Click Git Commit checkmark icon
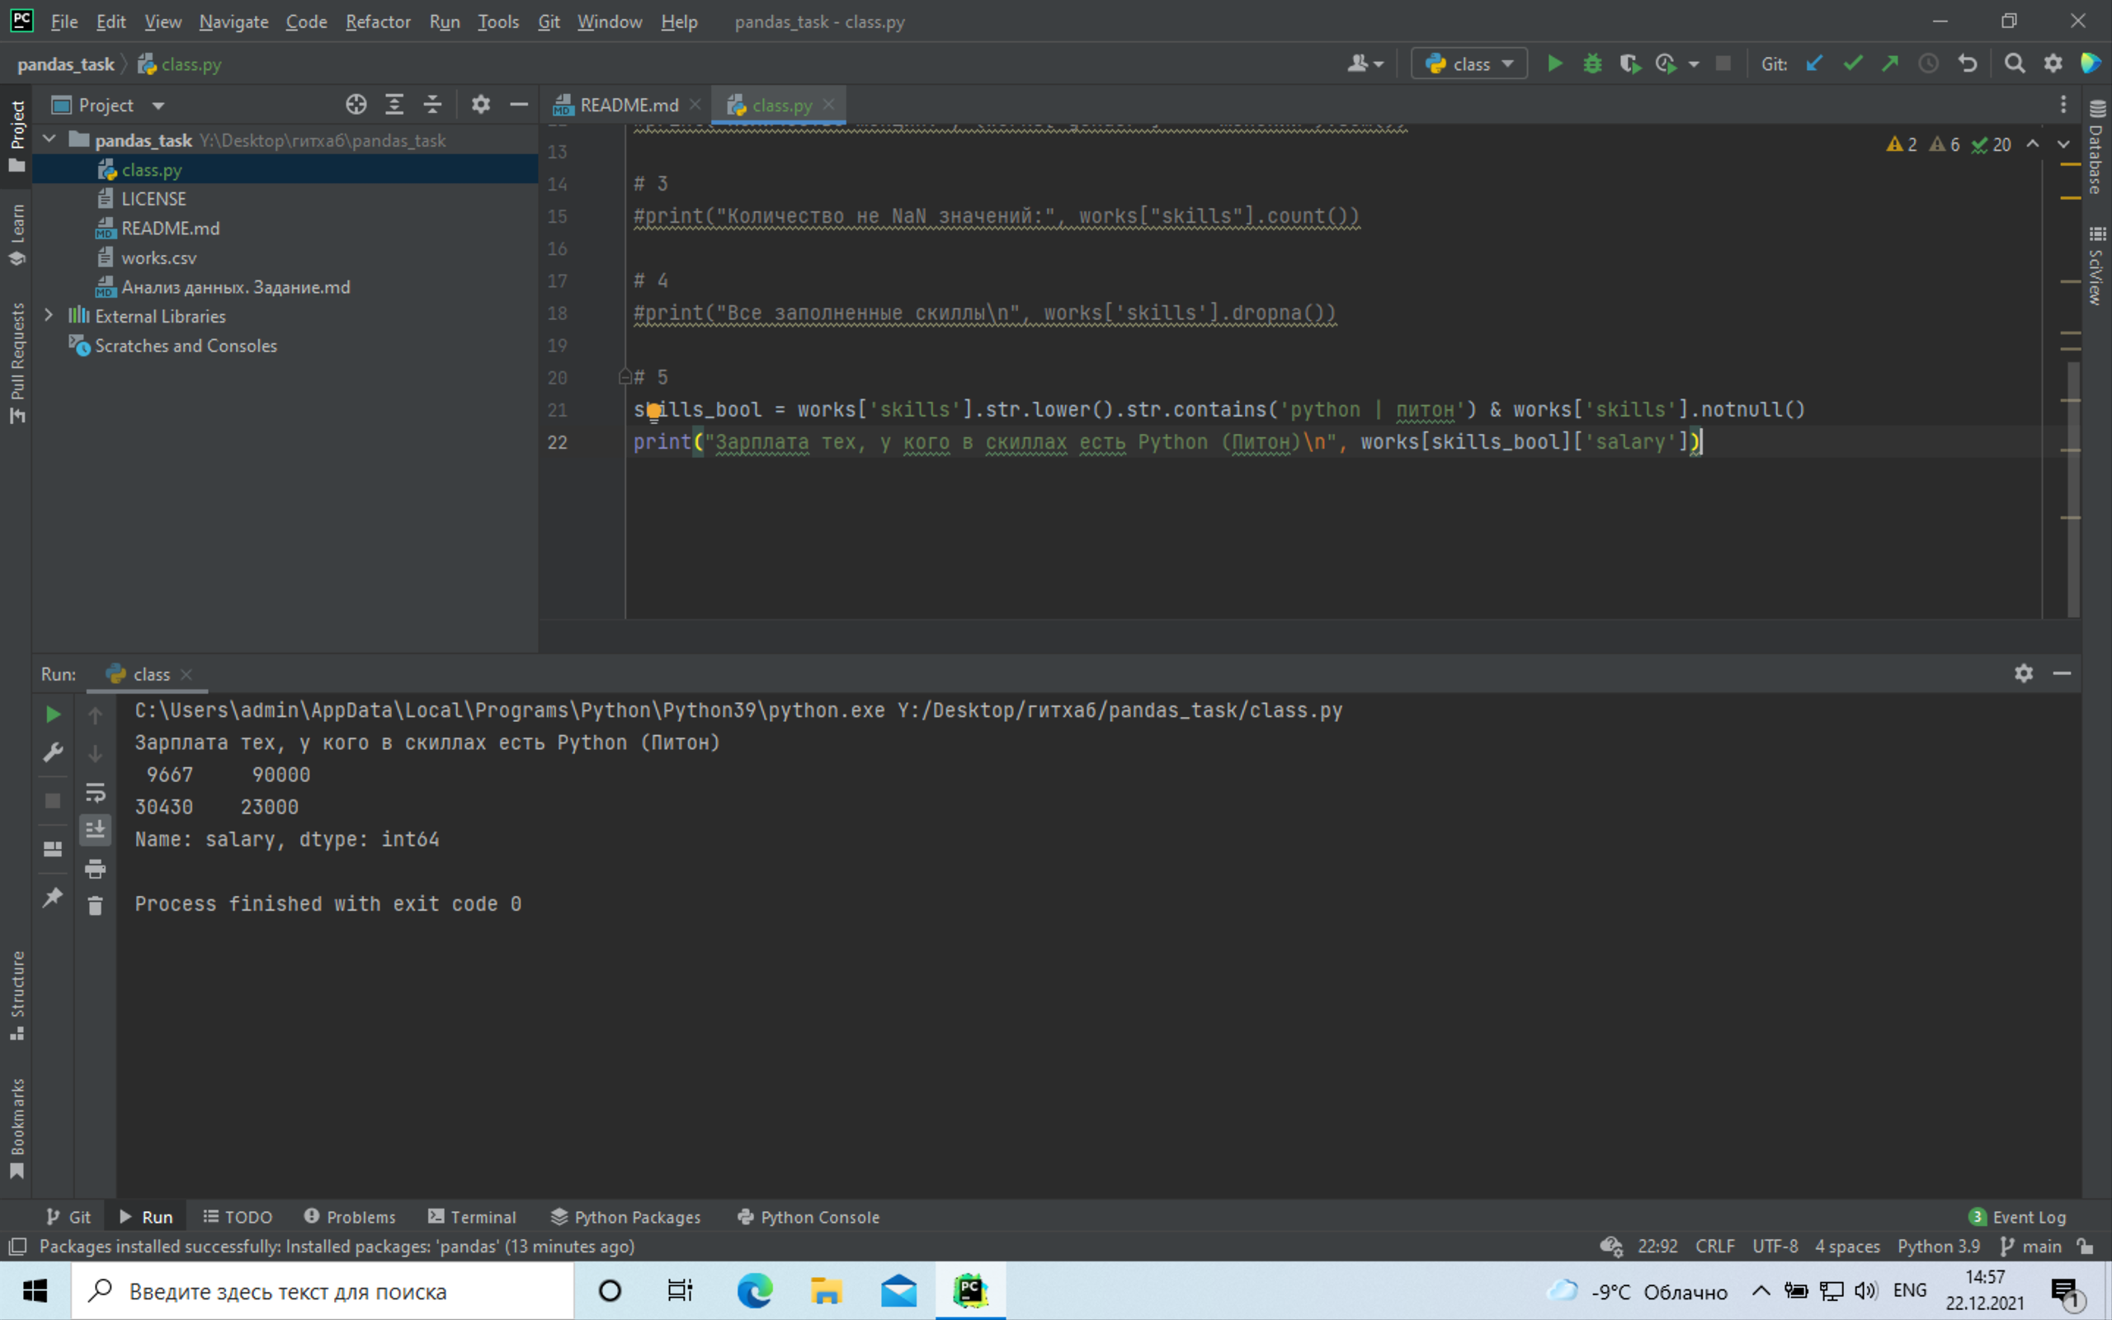The height and width of the screenshot is (1320, 2112). 1852,64
